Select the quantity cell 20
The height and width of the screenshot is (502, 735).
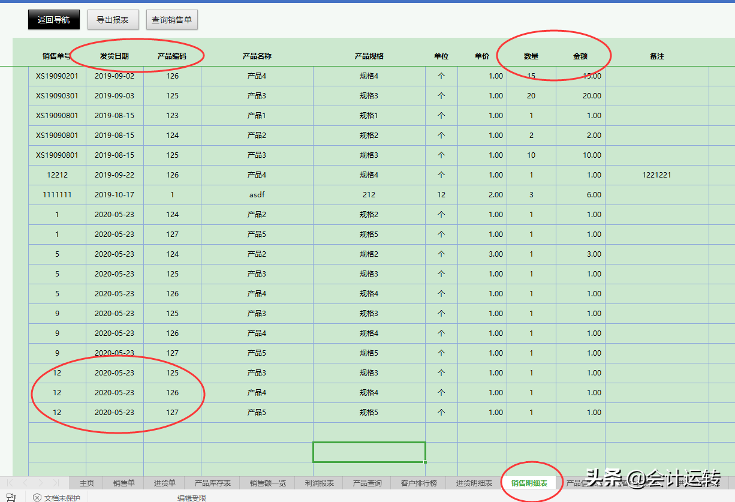(531, 96)
